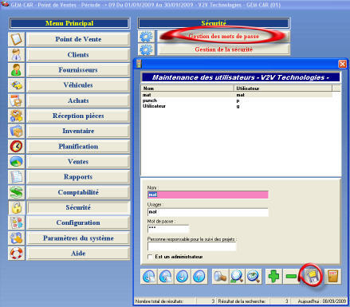This screenshot has width=350, height=307.
Task: Close the Maintenance des utilisateurs window
Action: [x=342, y=64]
